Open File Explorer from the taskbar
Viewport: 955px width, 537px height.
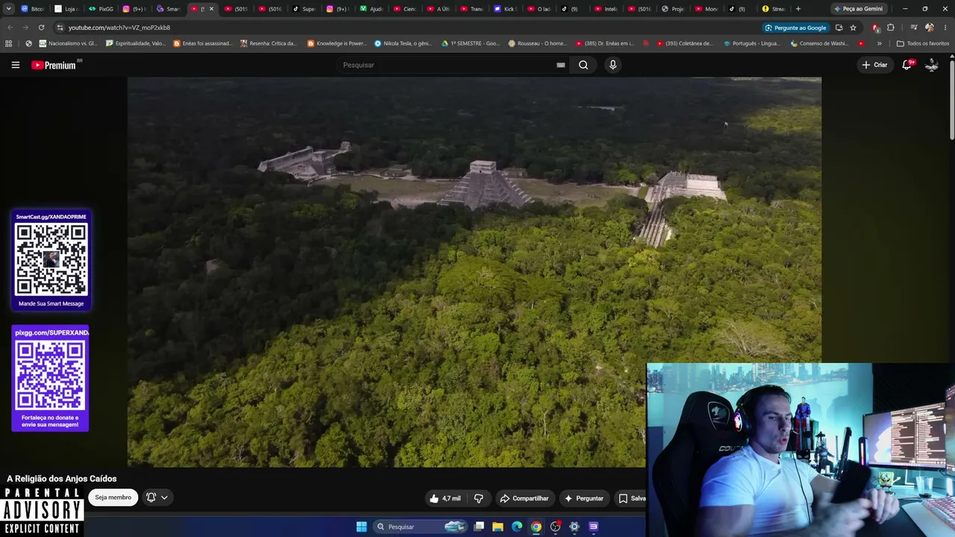[x=498, y=527]
